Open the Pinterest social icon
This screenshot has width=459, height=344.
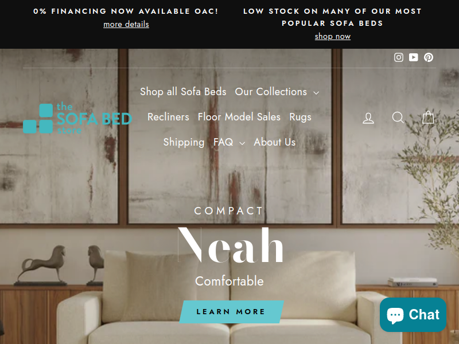(429, 57)
